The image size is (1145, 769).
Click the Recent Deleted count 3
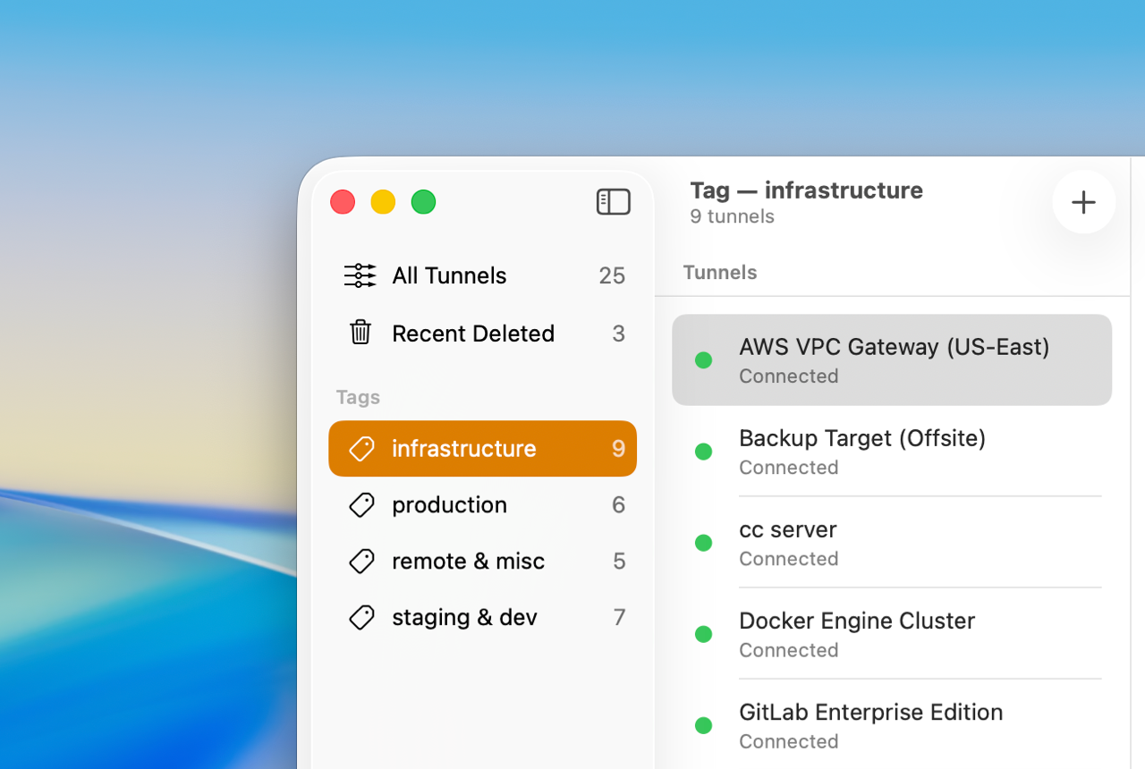pos(618,334)
